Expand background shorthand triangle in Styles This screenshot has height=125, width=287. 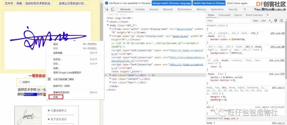click(x=227, y=53)
